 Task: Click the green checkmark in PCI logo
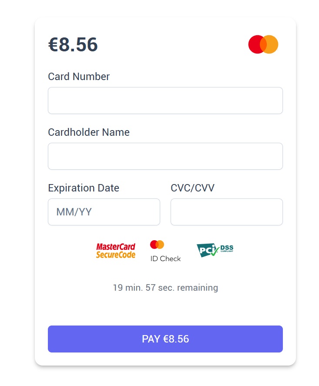click(x=215, y=250)
